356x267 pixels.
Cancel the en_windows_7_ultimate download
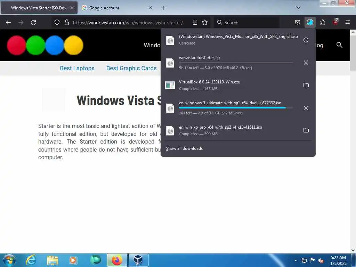[x=306, y=108]
